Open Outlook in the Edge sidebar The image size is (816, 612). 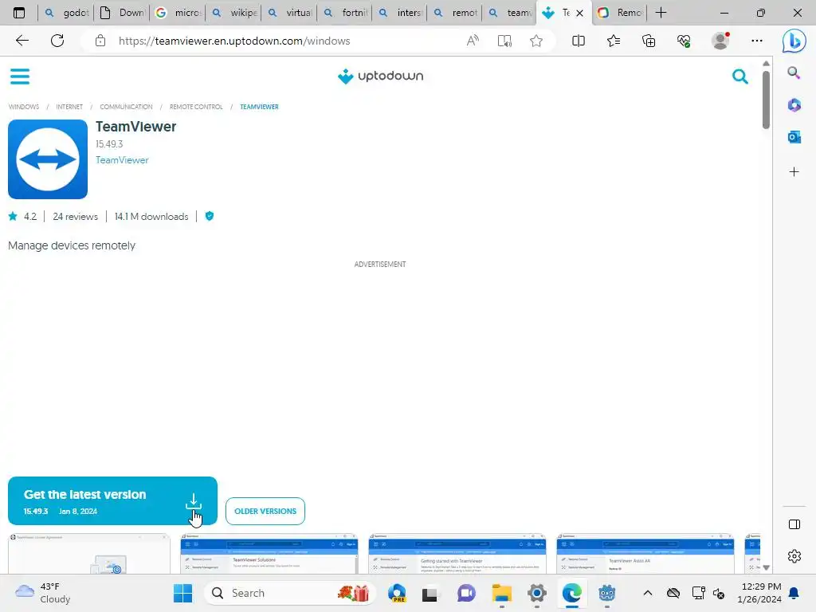[794, 137]
